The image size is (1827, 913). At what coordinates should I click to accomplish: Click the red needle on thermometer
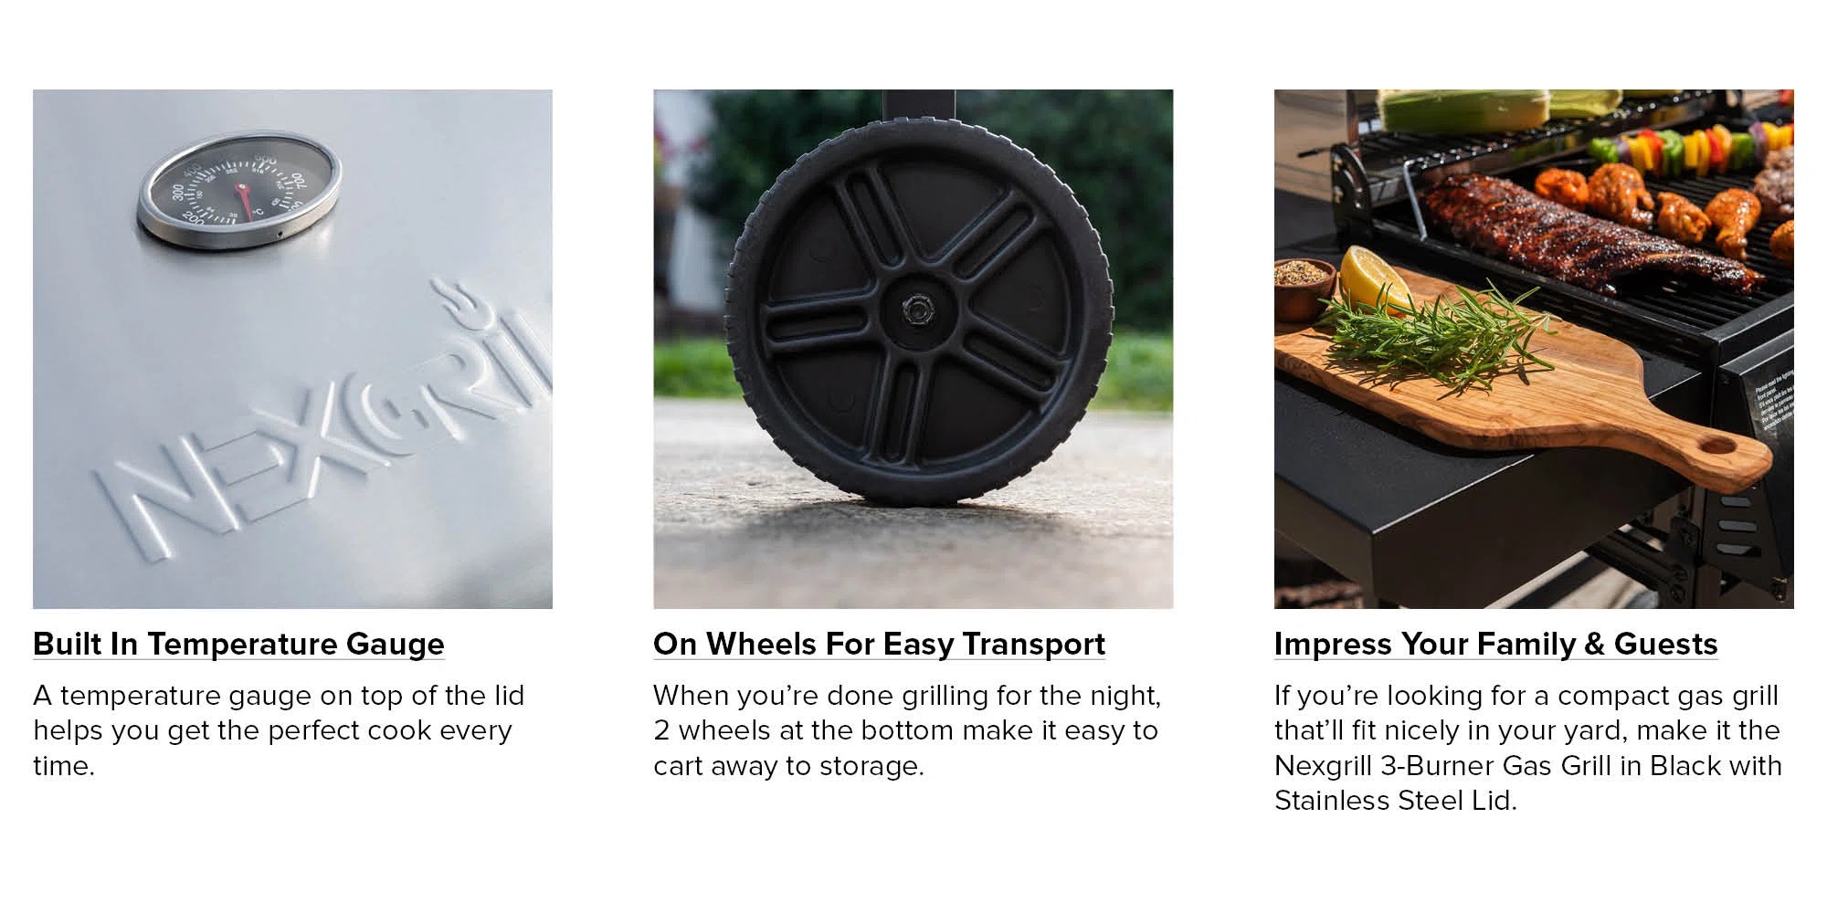[x=244, y=201]
